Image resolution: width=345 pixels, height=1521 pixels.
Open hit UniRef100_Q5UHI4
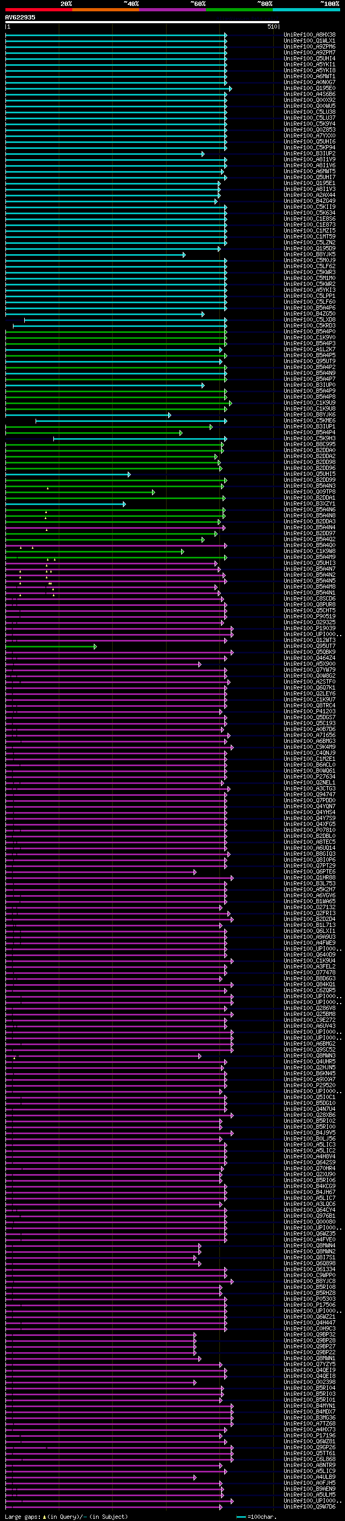click(x=309, y=58)
